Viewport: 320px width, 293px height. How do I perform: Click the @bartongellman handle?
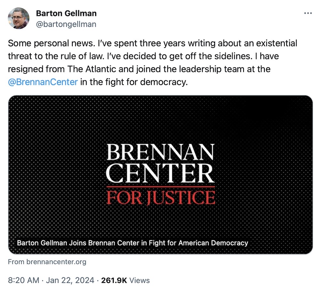pos(67,24)
